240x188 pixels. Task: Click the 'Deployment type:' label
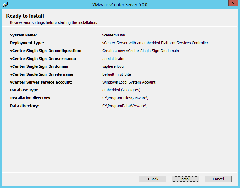(27, 43)
